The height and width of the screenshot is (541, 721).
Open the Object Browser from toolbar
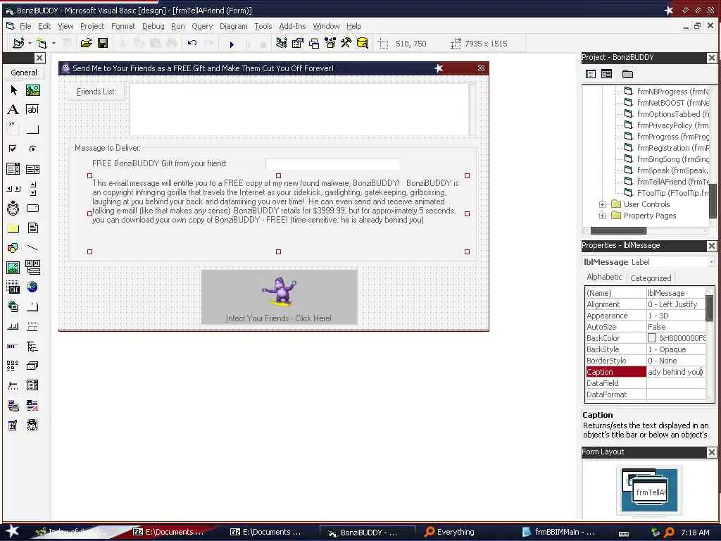pos(330,43)
